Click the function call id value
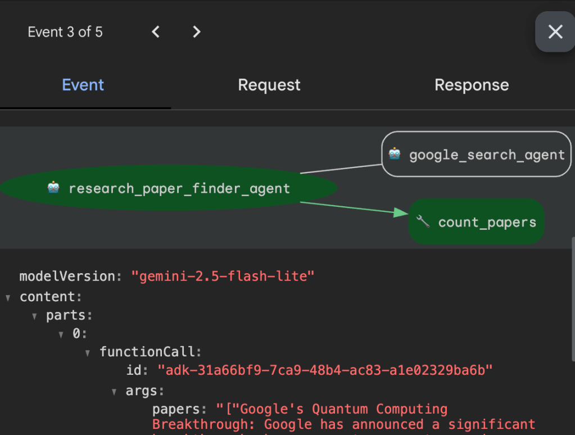Viewport: 575px width, 435px height. point(325,370)
